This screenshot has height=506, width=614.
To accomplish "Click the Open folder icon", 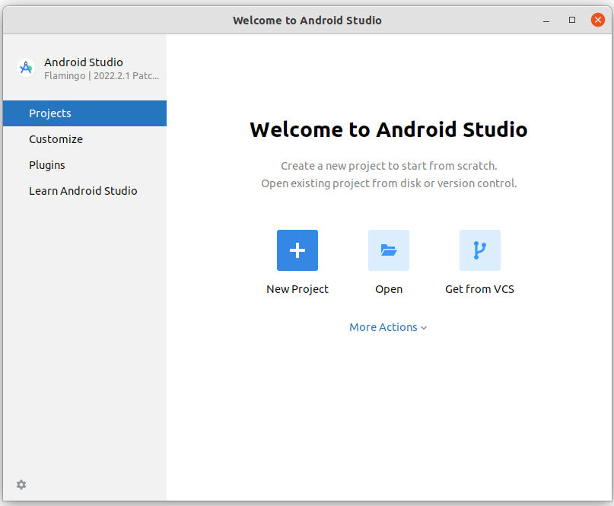I will coord(389,250).
